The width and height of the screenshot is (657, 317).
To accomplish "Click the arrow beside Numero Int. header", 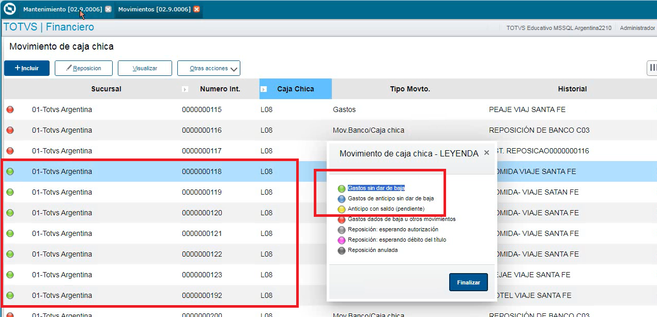I will coord(185,89).
